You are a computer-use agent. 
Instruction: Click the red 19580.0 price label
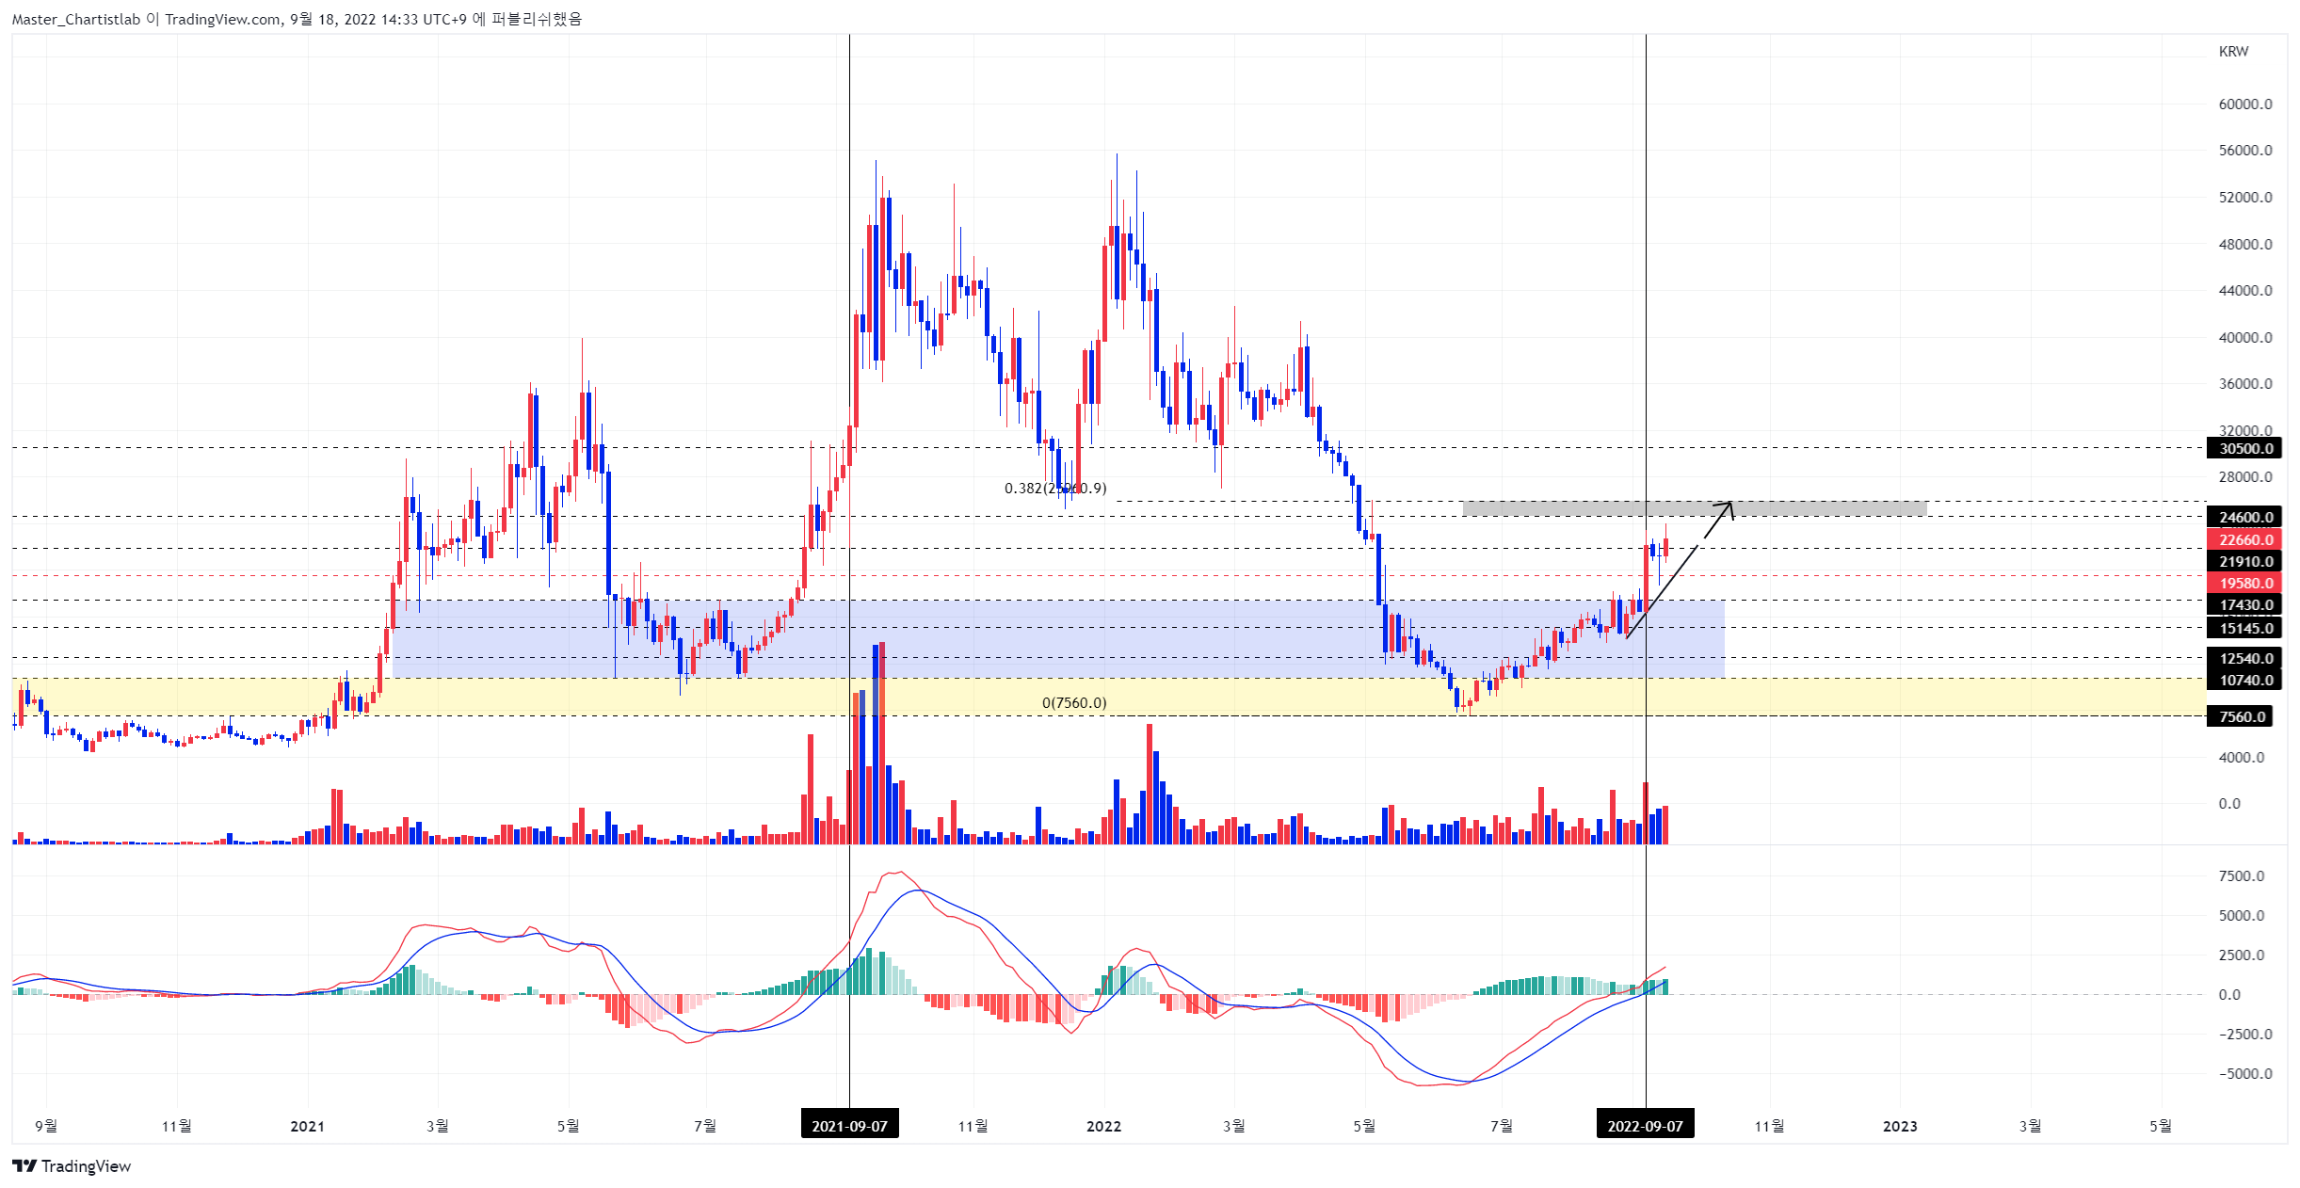2244,583
